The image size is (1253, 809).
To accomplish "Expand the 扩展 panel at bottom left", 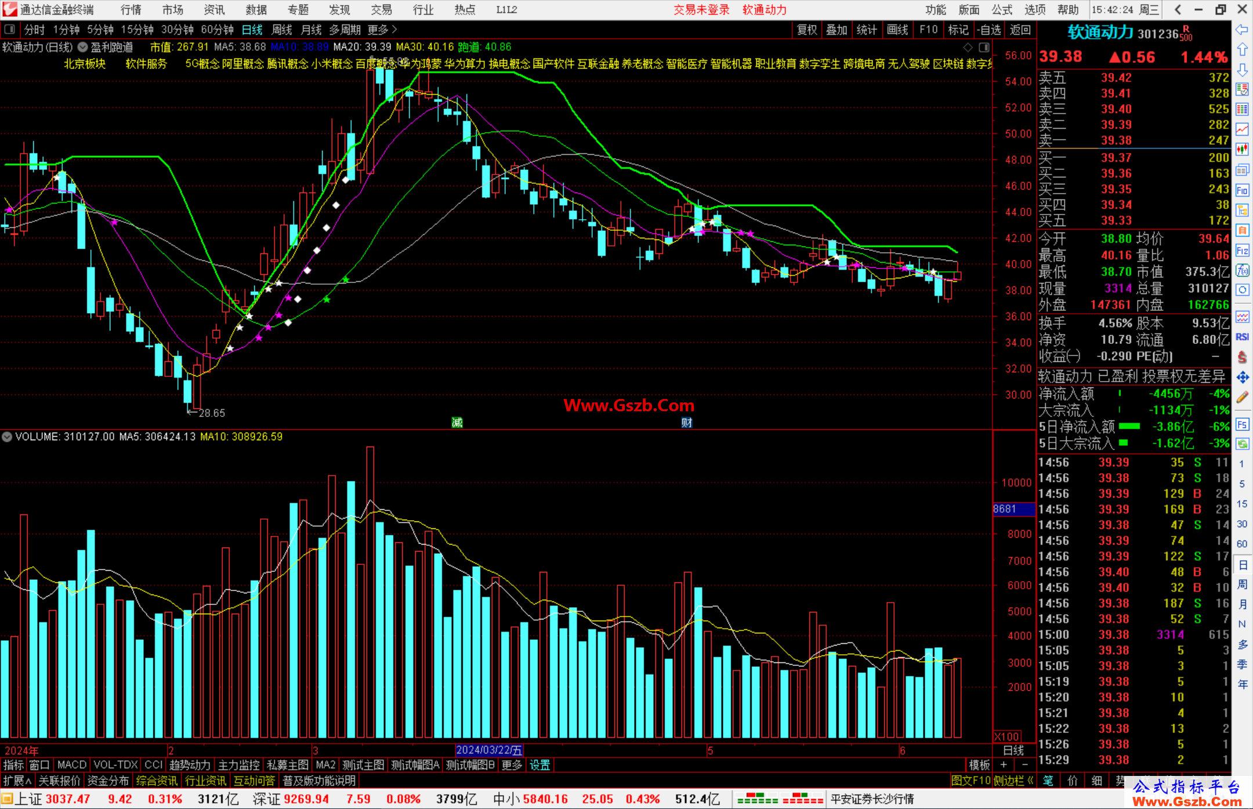I will pos(17,781).
